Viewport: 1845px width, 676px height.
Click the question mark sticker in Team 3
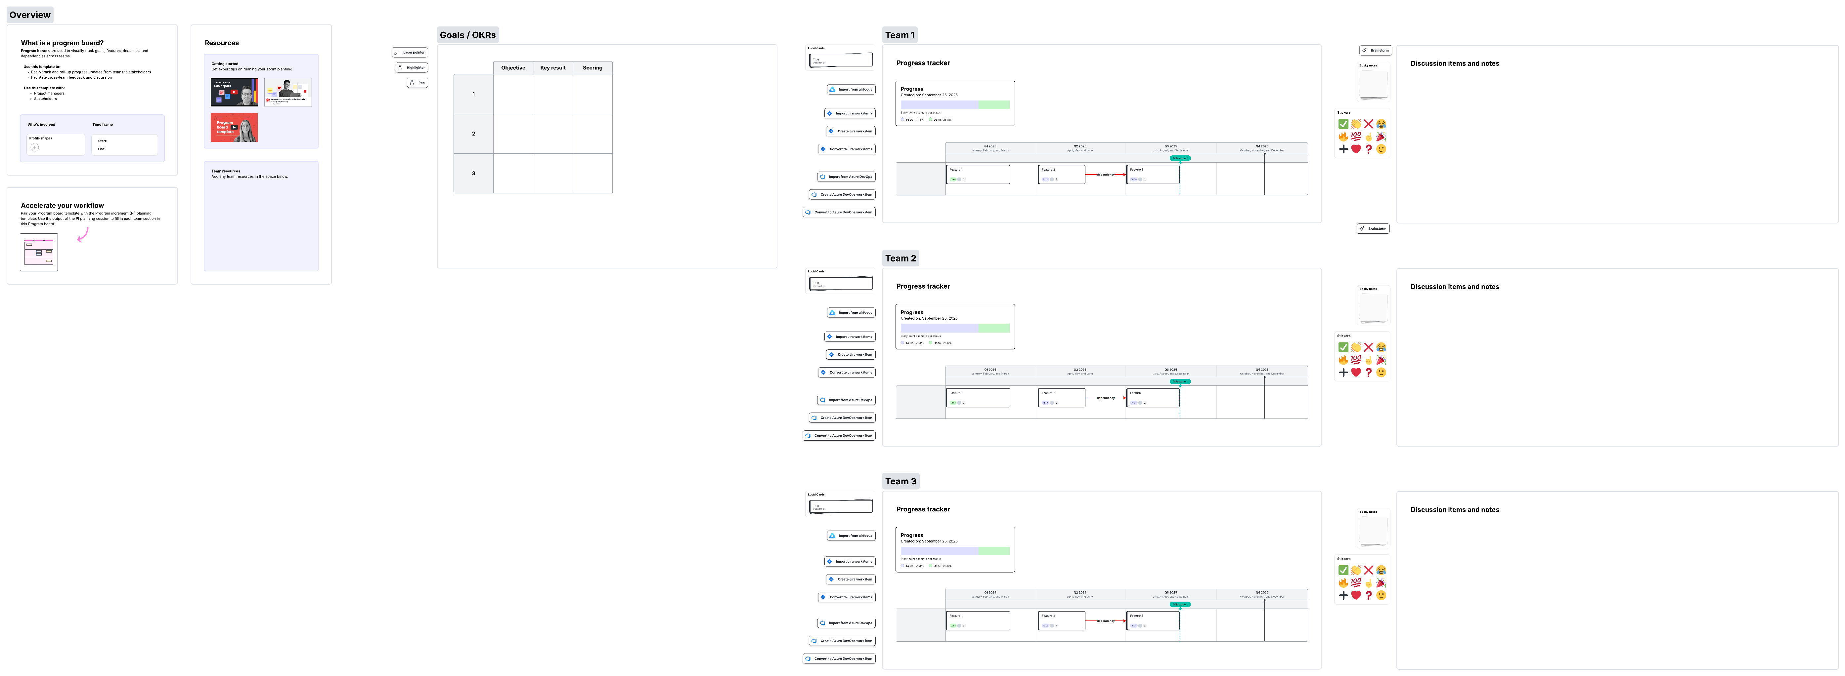(1368, 594)
